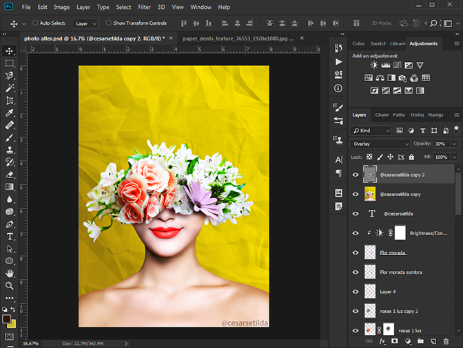The height and width of the screenshot is (348, 463).
Task: Open the Kind filter dropdown
Action: tap(371, 131)
